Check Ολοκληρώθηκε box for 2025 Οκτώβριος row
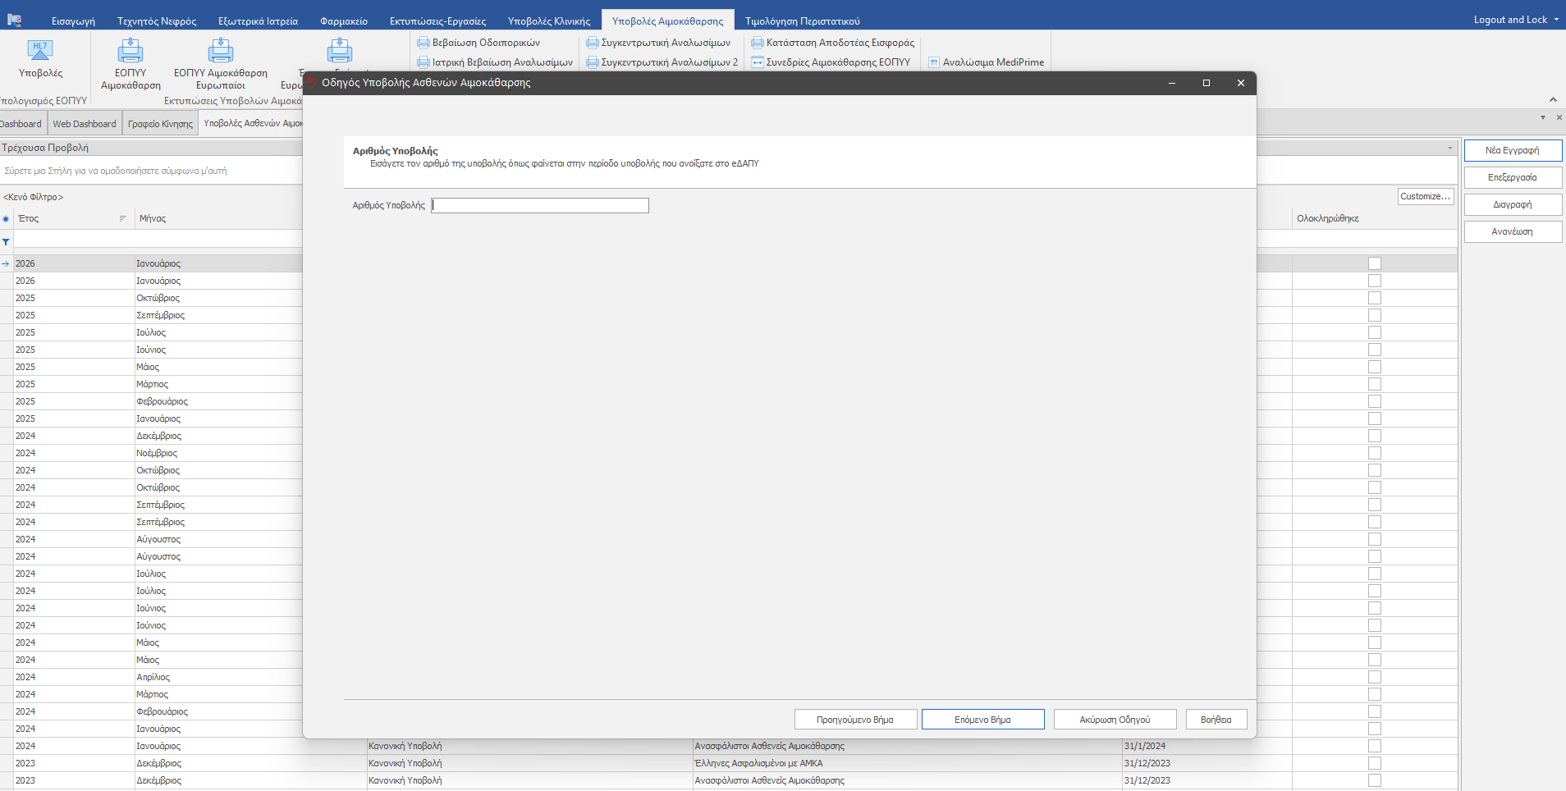Screen dimensions: 1566x791 click(1375, 298)
